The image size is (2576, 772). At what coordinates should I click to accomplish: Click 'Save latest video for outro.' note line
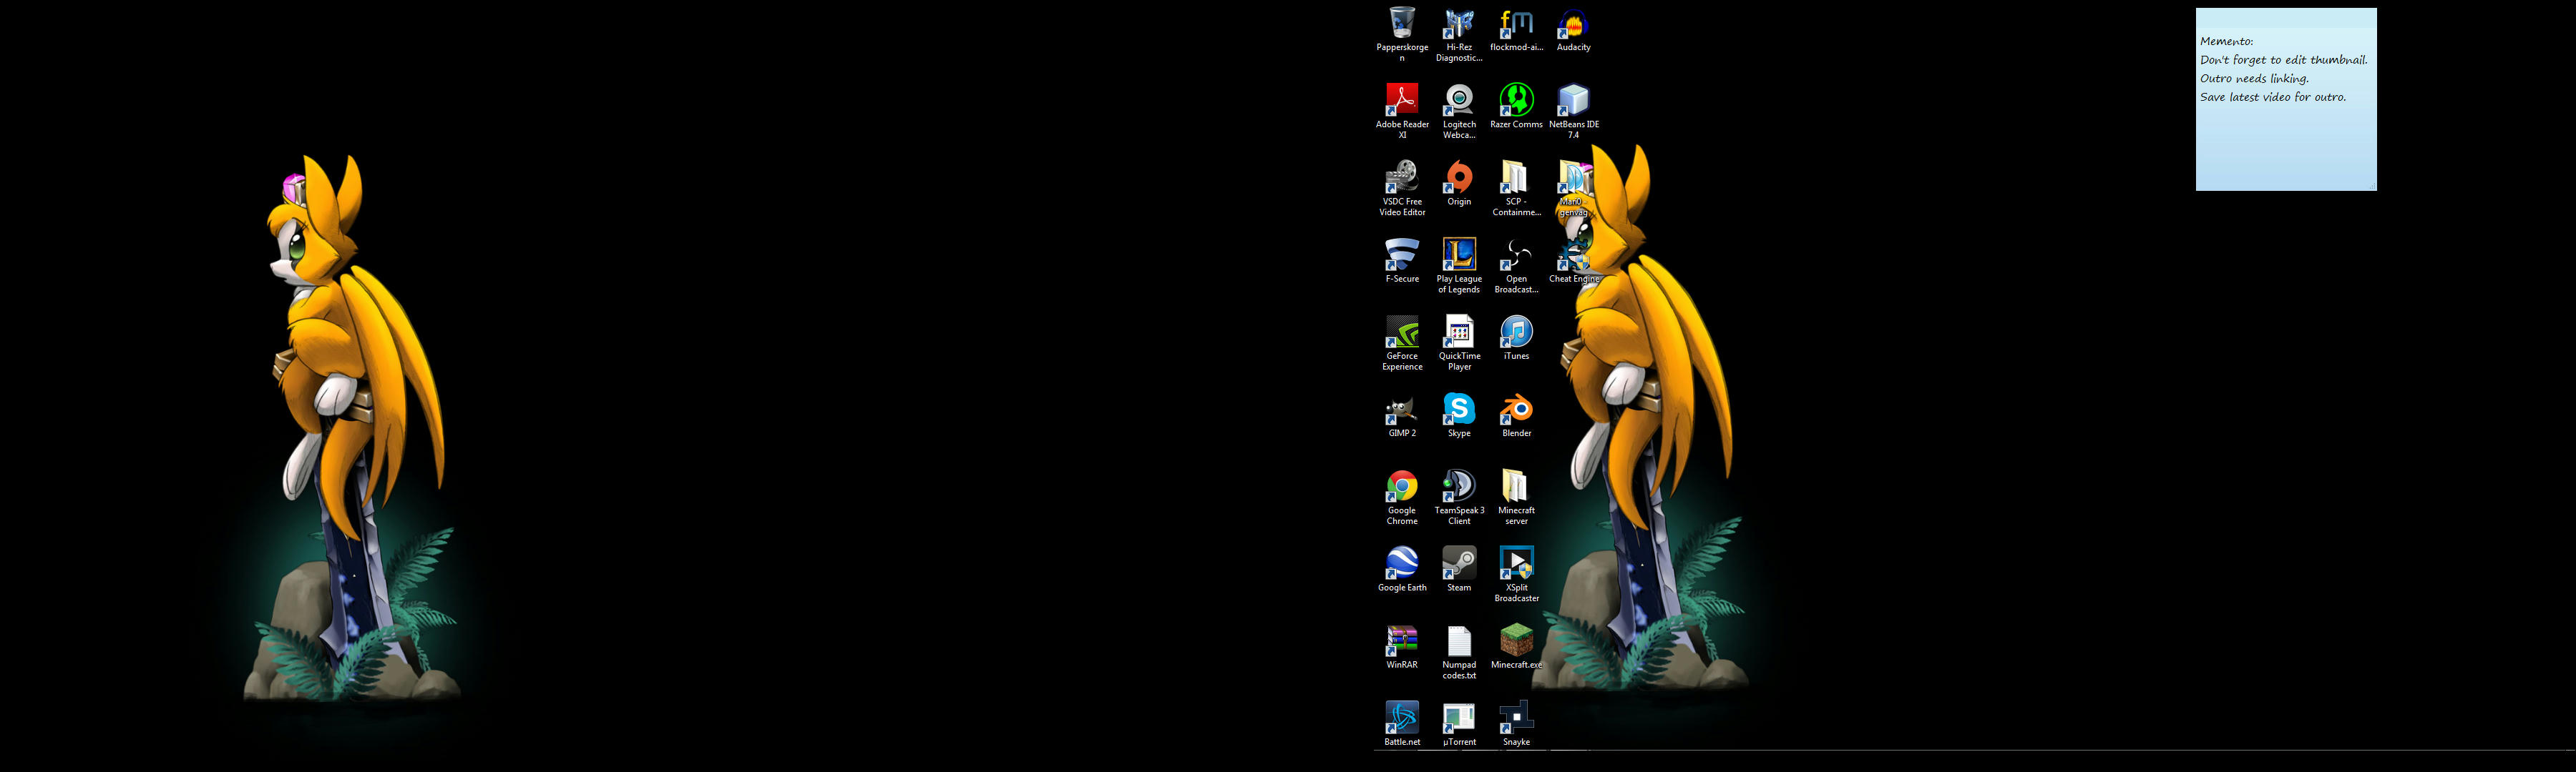pyautogui.click(x=2272, y=97)
